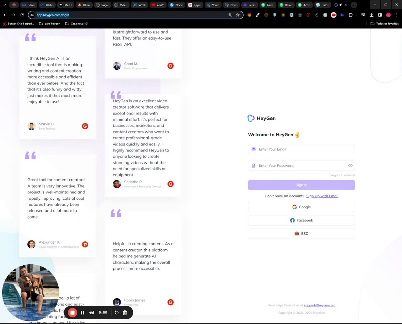
Task: Click the G2 badge on Shantha R. review
Action: (171, 184)
